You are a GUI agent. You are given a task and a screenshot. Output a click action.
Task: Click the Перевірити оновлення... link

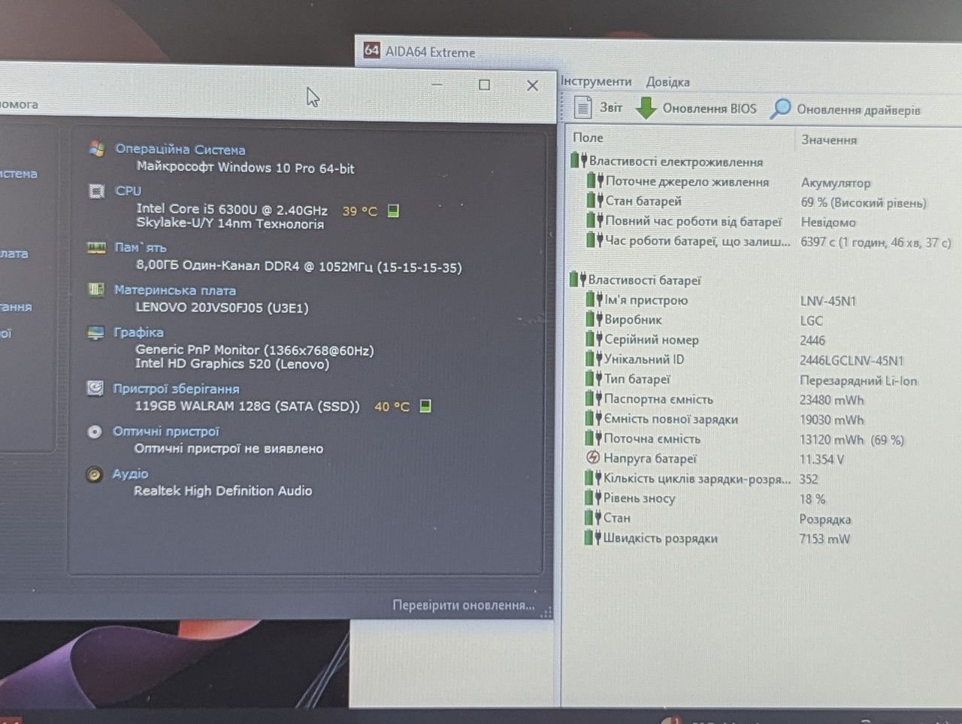coord(464,605)
